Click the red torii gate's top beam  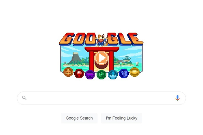click(x=102, y=49)
